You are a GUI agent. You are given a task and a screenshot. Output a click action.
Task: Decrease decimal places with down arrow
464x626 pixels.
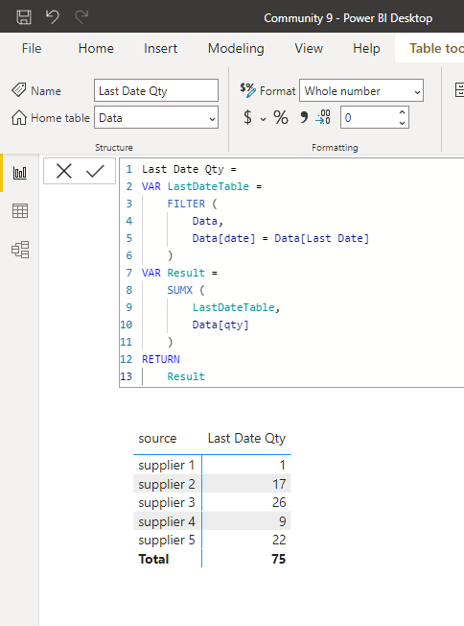tap(402, 123)
